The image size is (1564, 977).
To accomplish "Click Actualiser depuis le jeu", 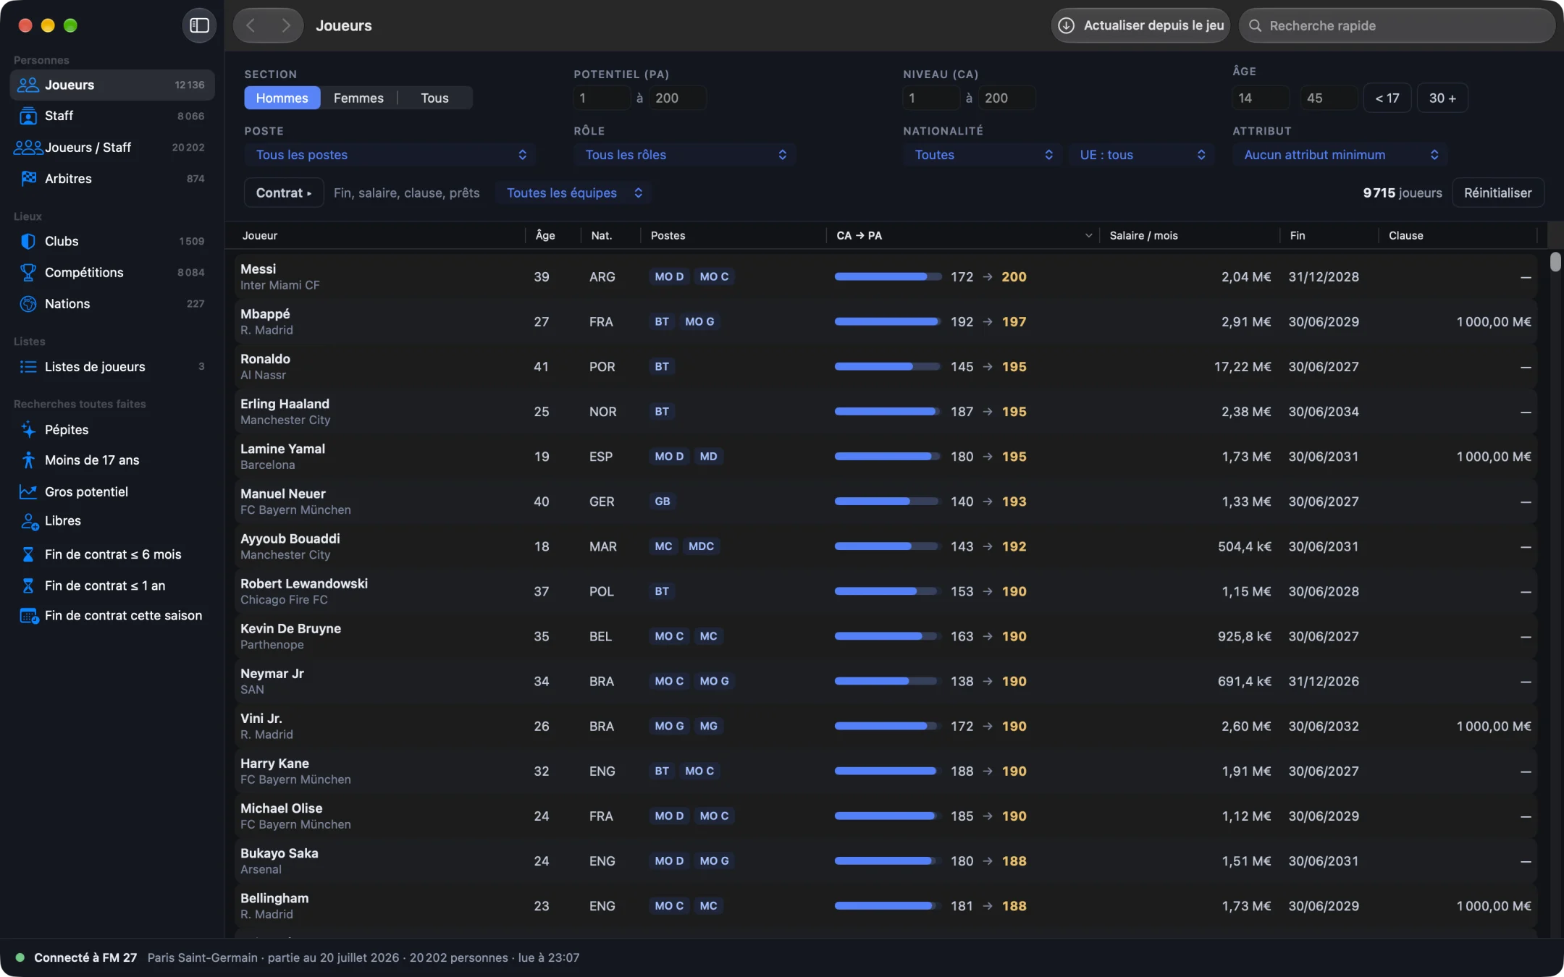I will [x=1140, y=25].
